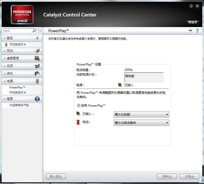The image size is (204, 184).
Task: Open the 电池 最大化电池寿命 dropdown
Action: click(x=142, y=123)
